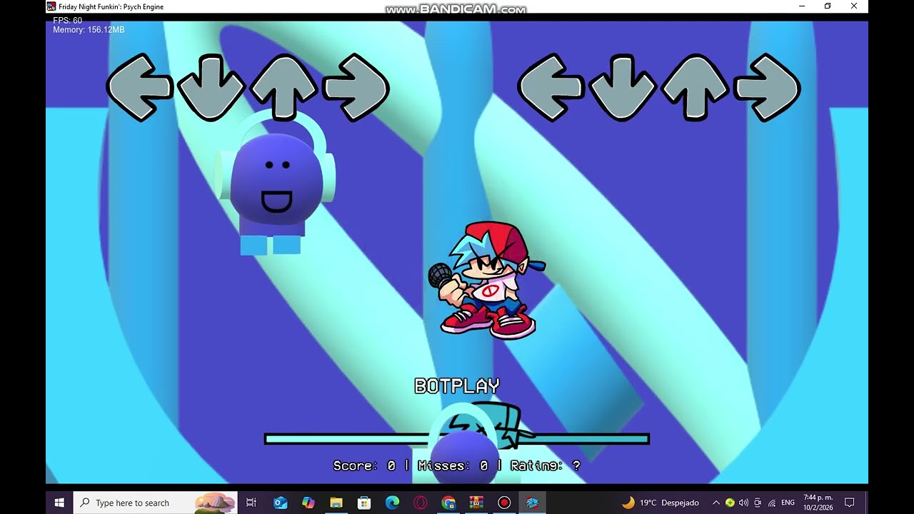Viewport: 914px width, 514px height.
Task: Click the player's left arrow receptor
Action: pyautogui.click(x=551, y=87)
